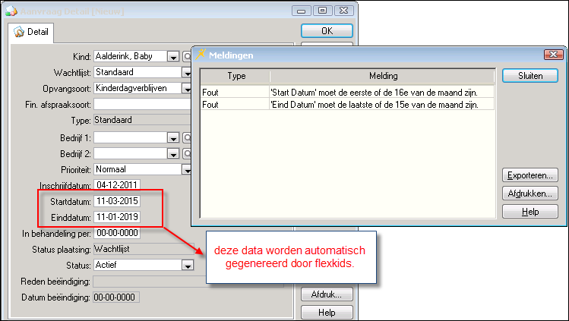Click the lookup icon next to Bedrijf 2
The image size is (569, 321).
tap(186, 153)
